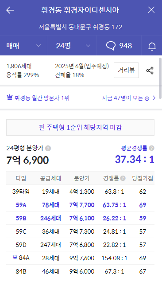Viewport: 162px width, 282px height.
Task: Click the 타입 column header
Action: [21, 178]
